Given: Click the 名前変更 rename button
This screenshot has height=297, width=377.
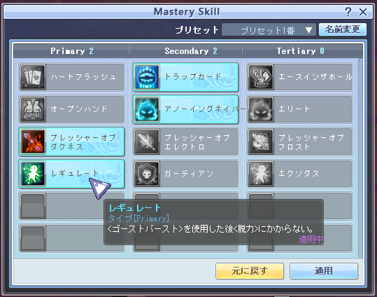Looking at the screenshot, I should click(343, 29).
